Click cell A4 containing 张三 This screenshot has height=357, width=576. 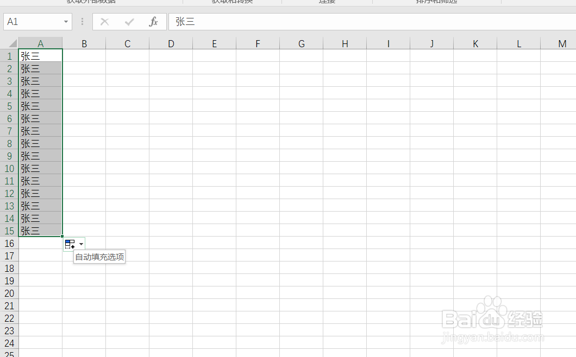[40, 93]
